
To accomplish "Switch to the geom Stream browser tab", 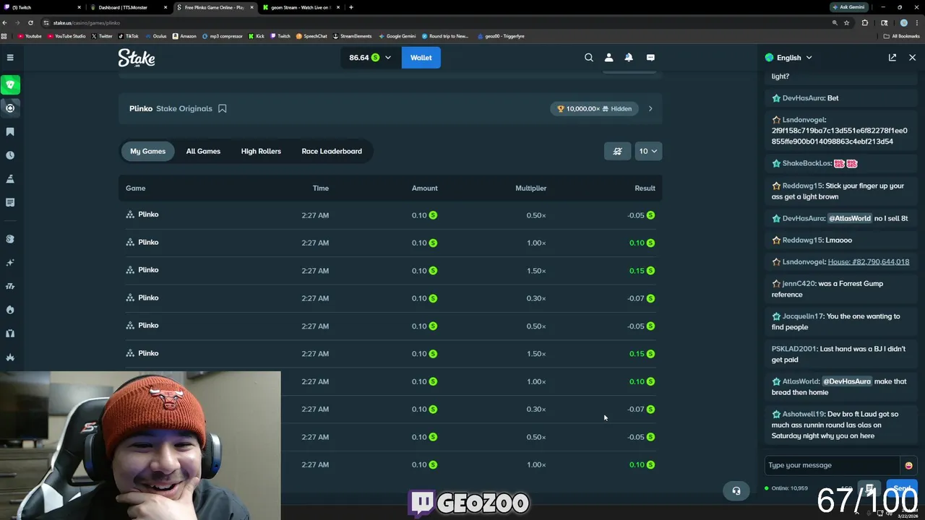I will click(300, 7).
